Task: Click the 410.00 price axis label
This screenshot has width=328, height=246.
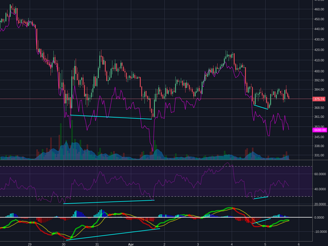Action: [319, 61]
